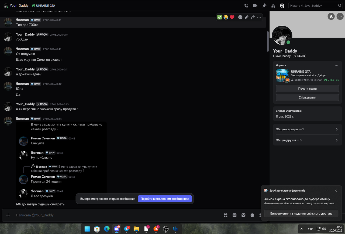Click the Your_Daddy name in the header
The width and height of the screenshot is (345, 234).
pos(19,5)
